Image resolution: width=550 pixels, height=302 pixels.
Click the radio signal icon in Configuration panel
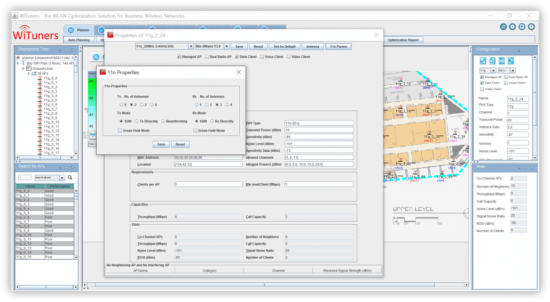click(501, 61)
